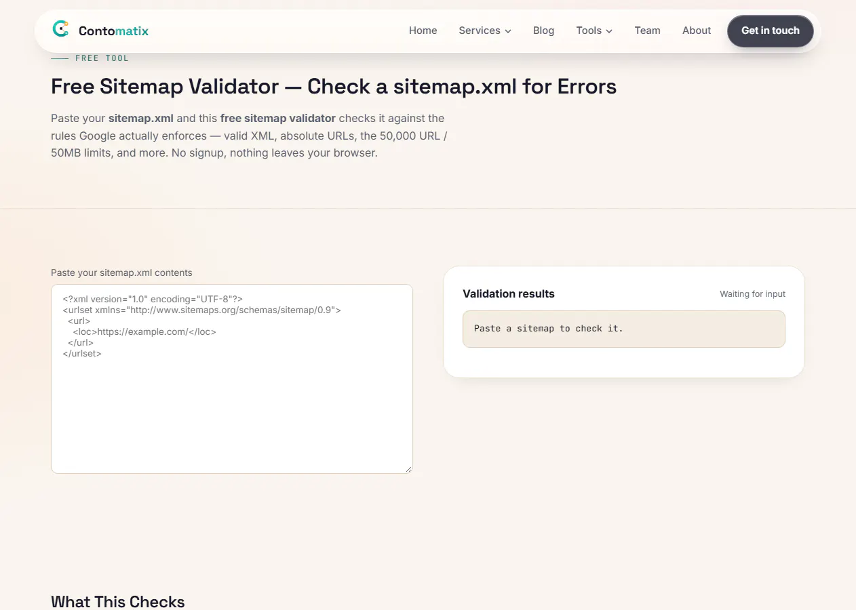The image size is (856, 610).
Task: Click the Validation results heading
Action: 509,293
